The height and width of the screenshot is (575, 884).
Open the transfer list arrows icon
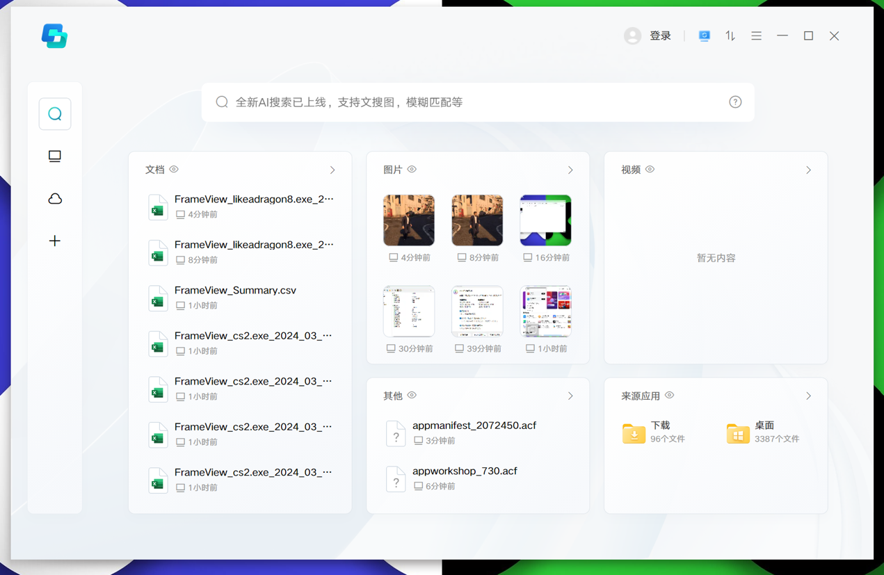730,35
